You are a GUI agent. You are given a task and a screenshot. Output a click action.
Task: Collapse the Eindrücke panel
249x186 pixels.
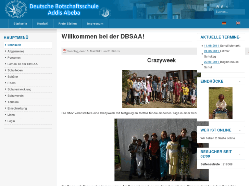[240, 82]
